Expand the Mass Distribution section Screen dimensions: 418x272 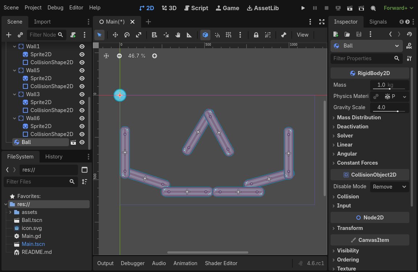tap(358, 118)
